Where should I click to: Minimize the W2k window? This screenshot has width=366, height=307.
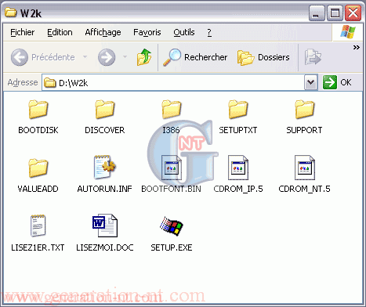click(x=316, y=13)
